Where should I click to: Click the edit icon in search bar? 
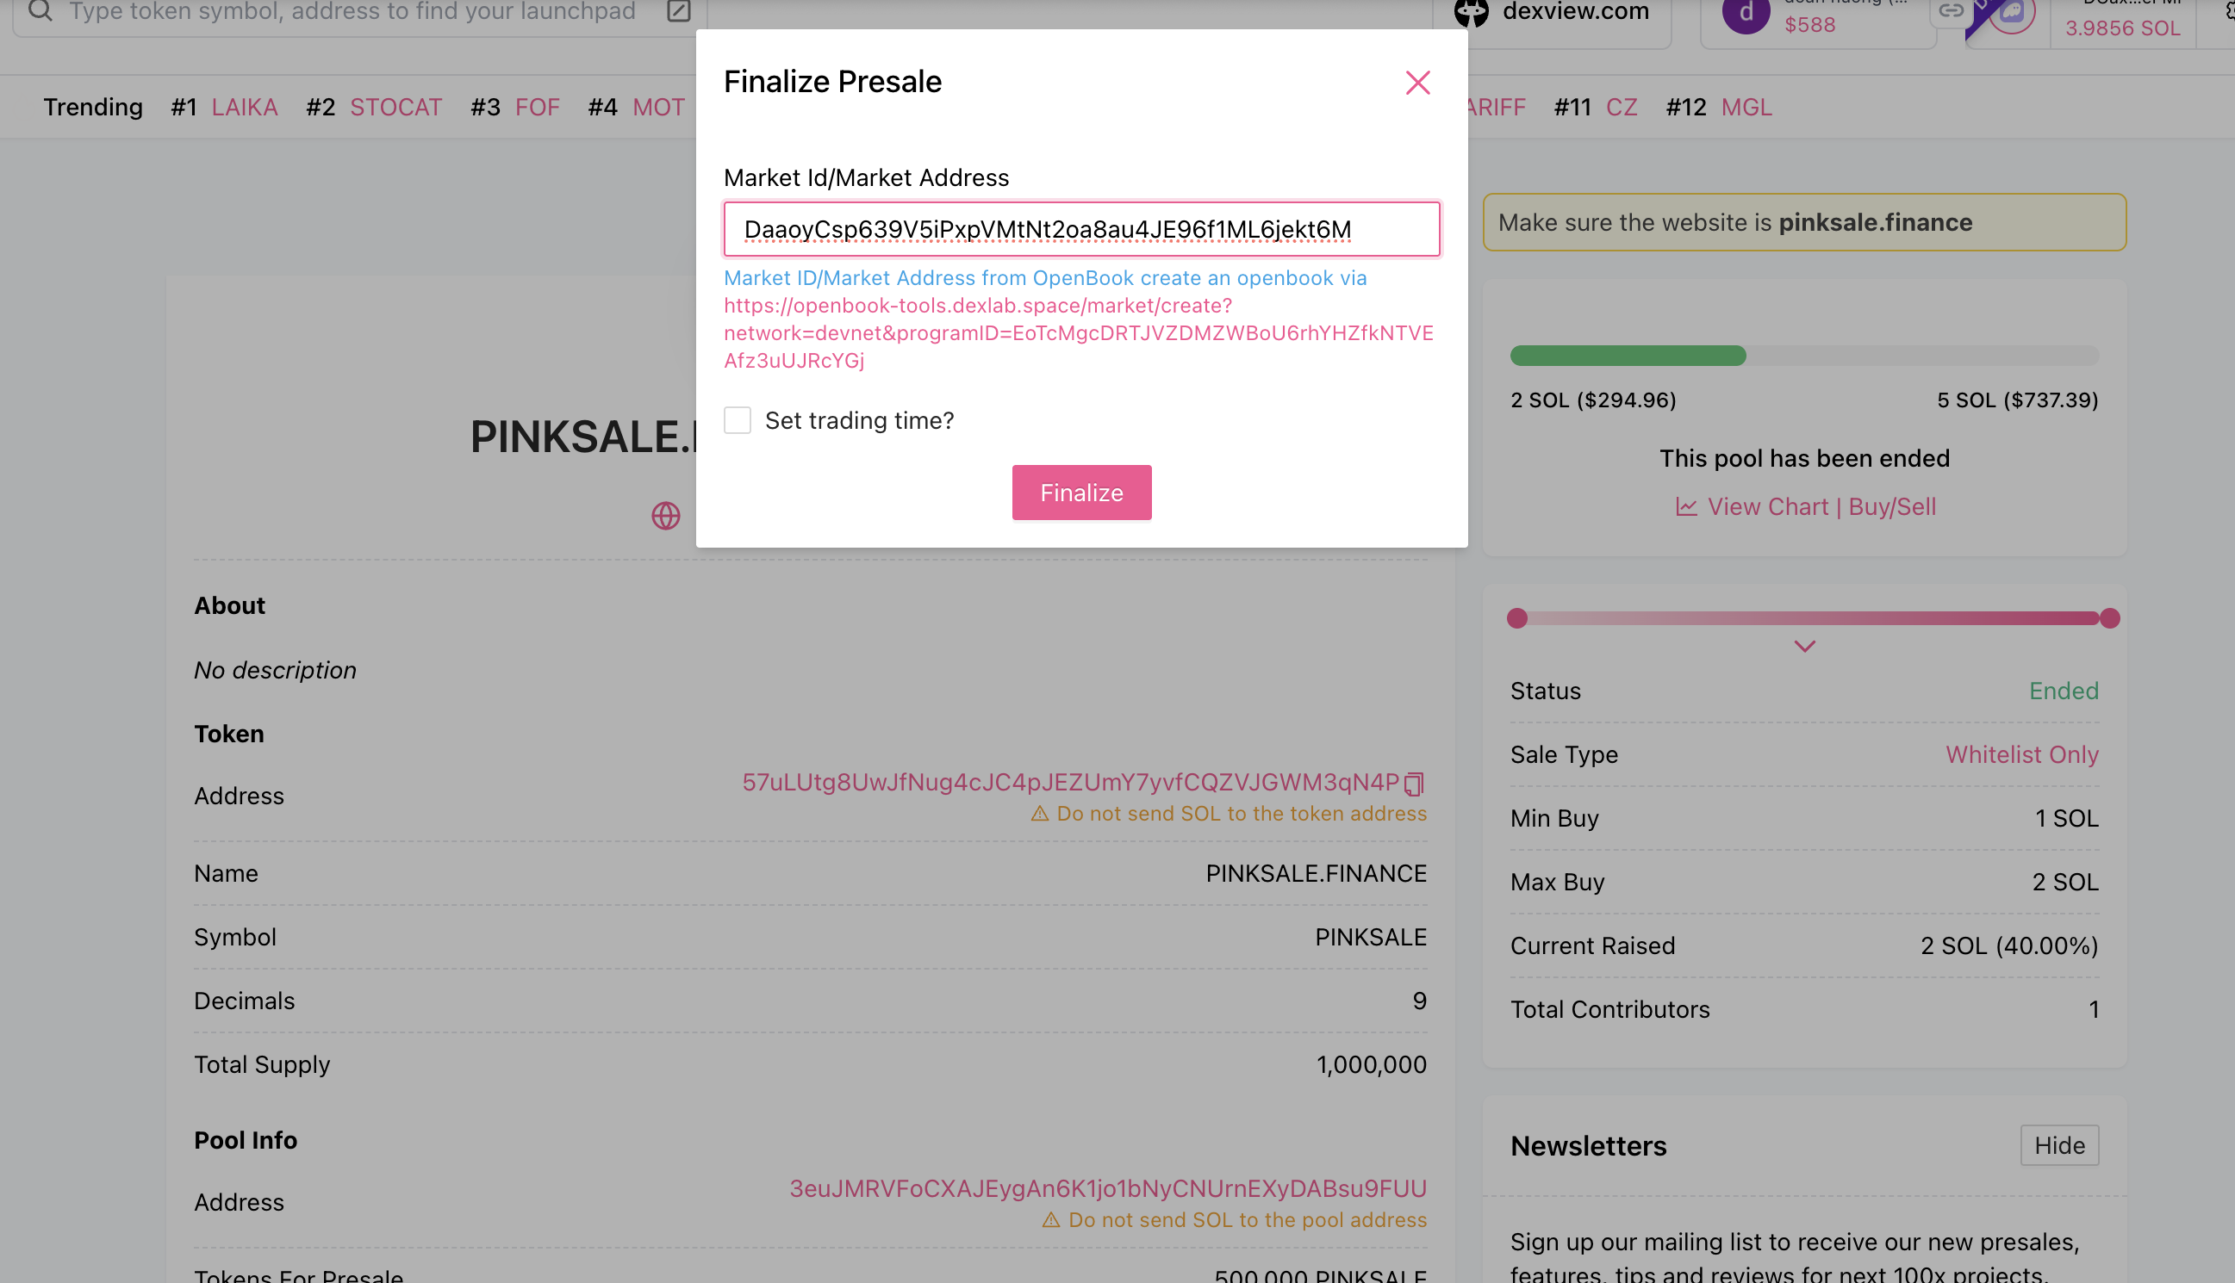click(x=679, y=10)
